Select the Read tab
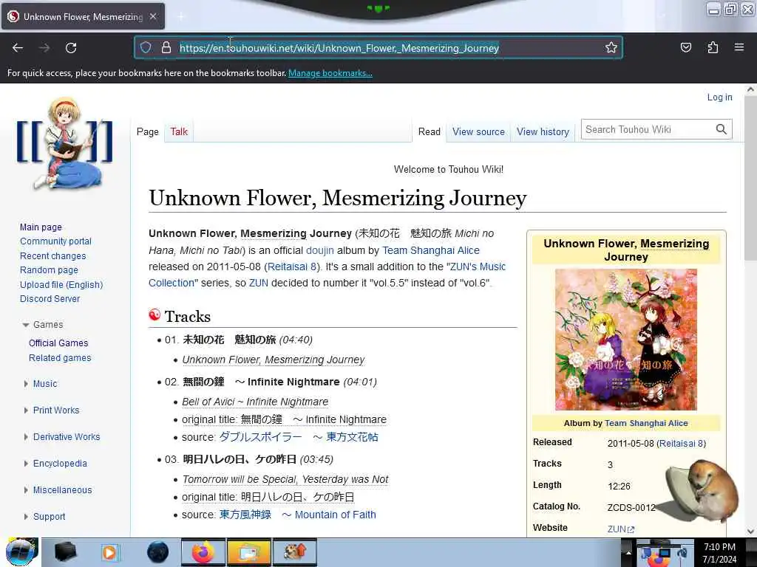This screenshot has height=567, width=757. [430, 131]
